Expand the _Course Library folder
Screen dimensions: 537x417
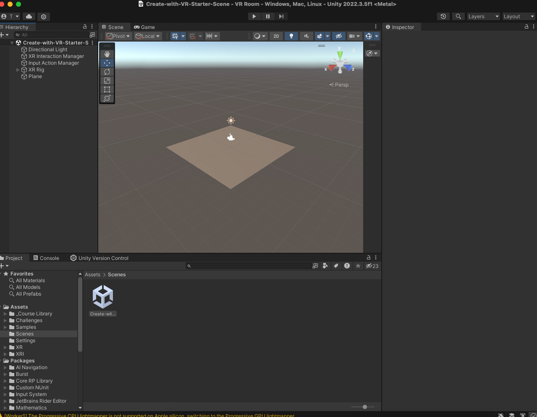[5, 314]
